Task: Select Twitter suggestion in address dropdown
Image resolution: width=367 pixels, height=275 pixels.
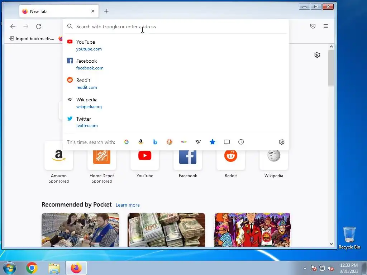Action: 176,122
